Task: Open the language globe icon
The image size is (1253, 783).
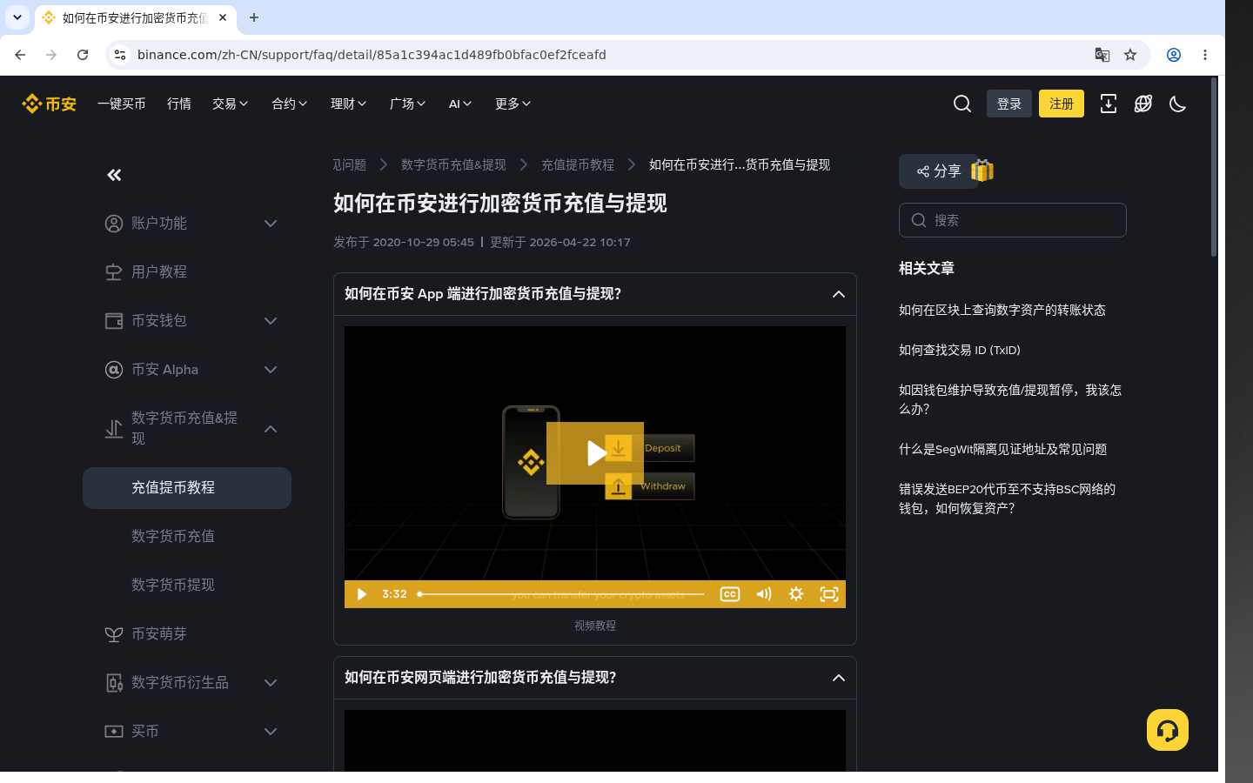Action: pos(1142,104)
